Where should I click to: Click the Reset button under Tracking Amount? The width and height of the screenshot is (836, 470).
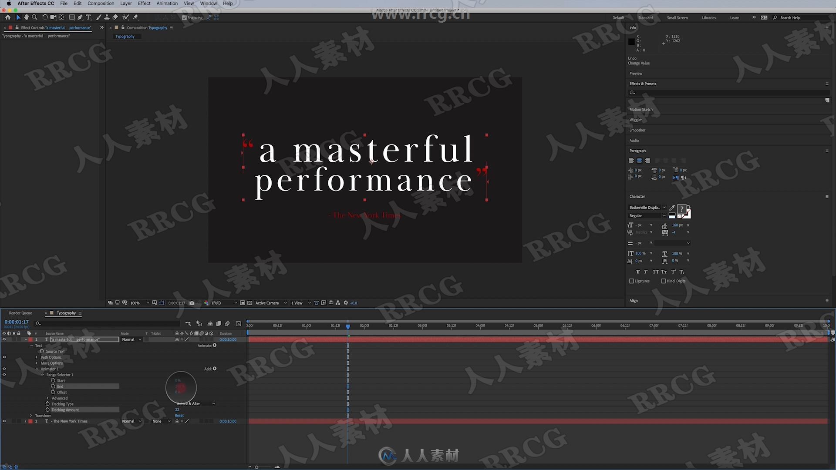pyautogui.click(x=179, y=415)
